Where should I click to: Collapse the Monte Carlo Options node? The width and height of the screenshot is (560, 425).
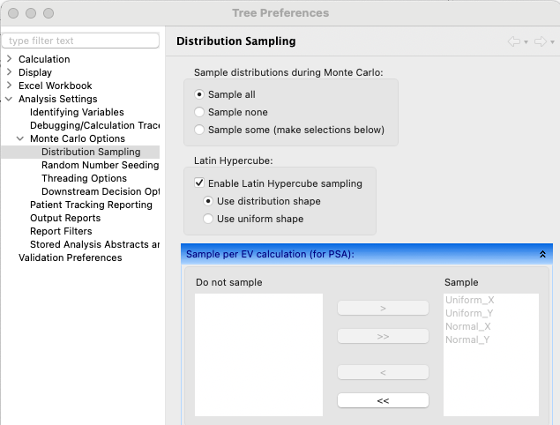[20, 138]
